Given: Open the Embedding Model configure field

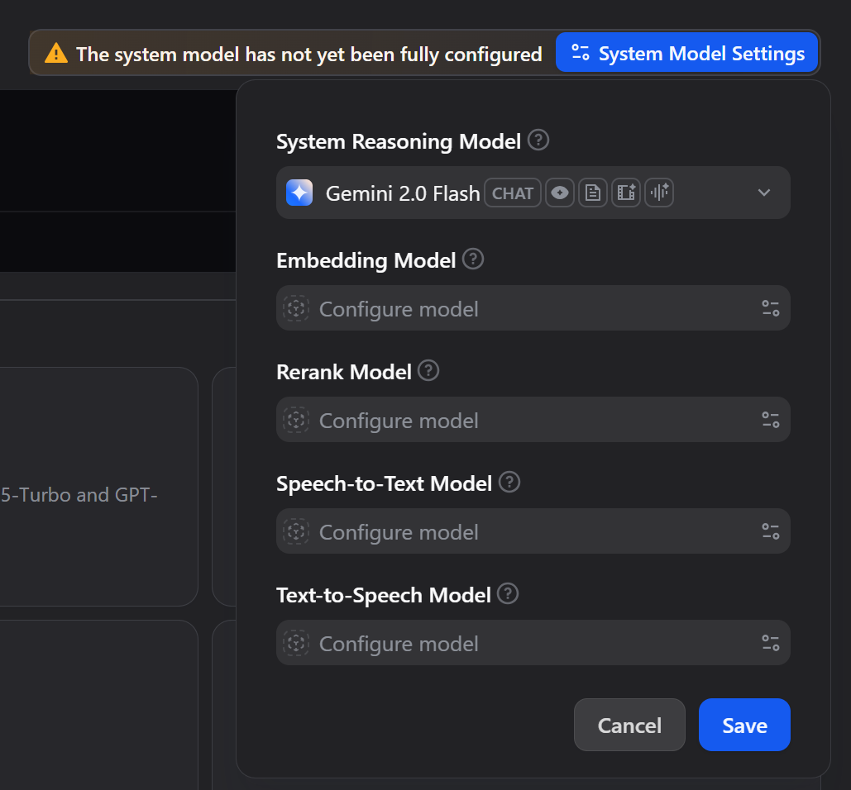Looking at the screenshot, I should [x=533, y=308].
